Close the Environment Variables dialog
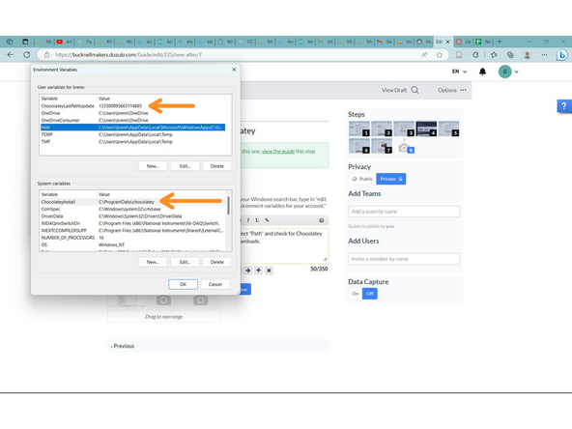Image resolution: width=572 pixels, height=429 pixels. 234,70
